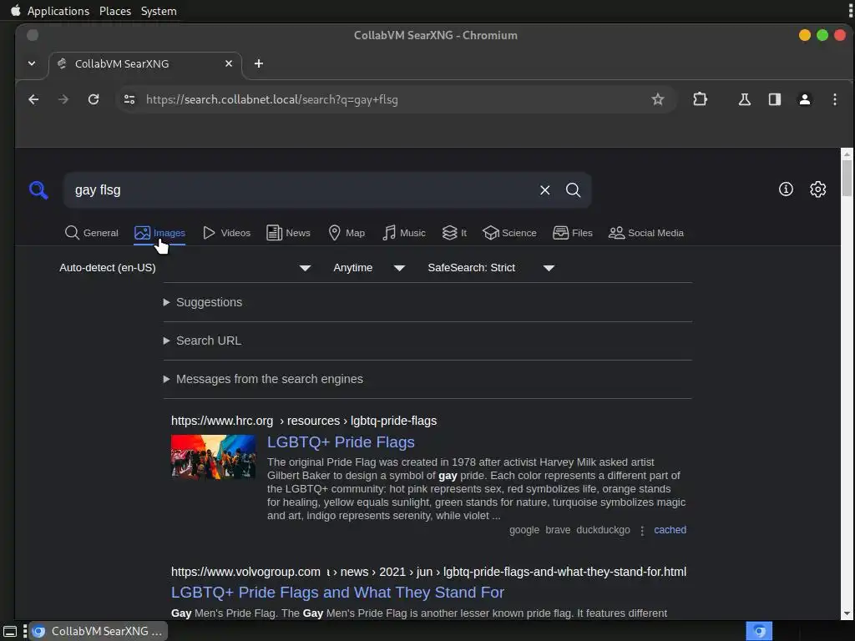Switch to the Social Media category
Screen dimensions: 855x641
click(646, 233)
